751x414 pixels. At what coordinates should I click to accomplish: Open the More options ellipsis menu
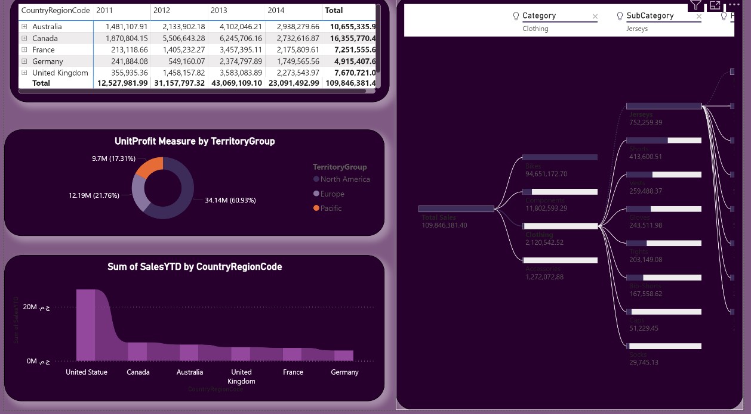pyautogui.click(x=734, y=4)
